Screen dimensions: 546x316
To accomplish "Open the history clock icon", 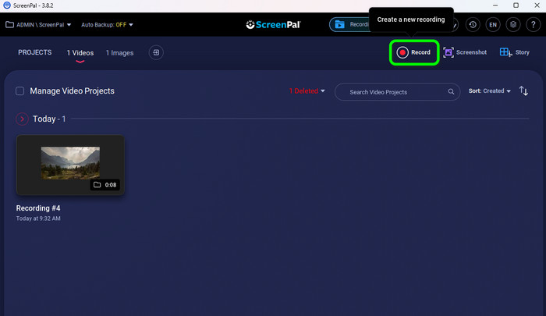I will [473, 25].
